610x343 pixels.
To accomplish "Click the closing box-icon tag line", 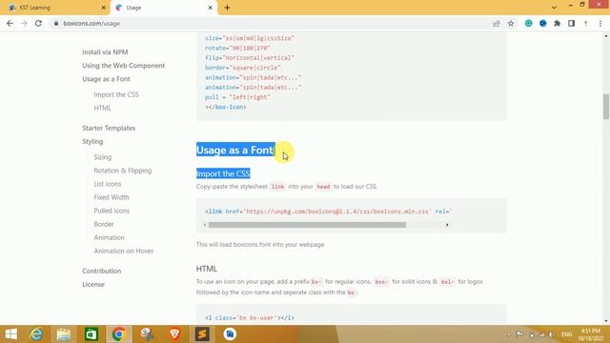I will [x=226, y=107].
